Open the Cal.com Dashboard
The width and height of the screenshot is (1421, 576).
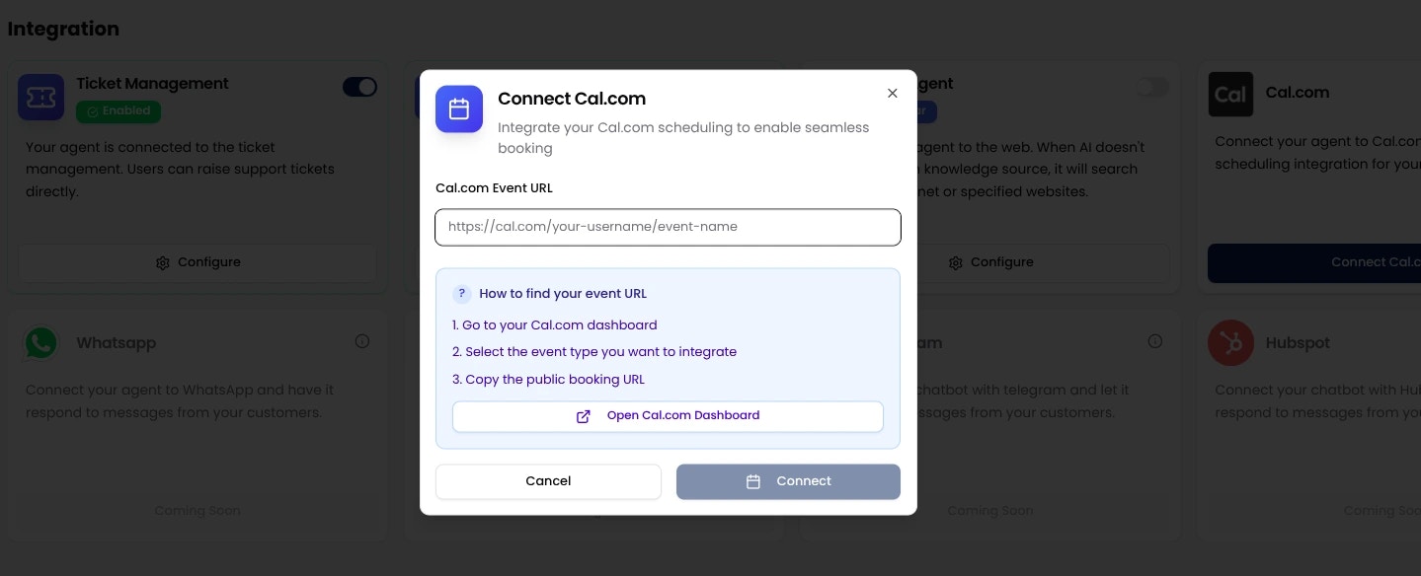[669, 416]
